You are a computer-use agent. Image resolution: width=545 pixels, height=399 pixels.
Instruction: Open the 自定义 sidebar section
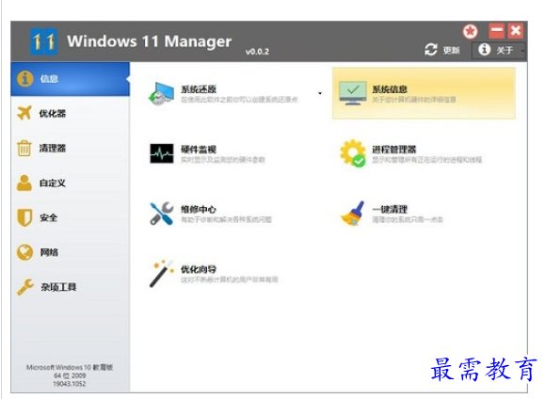click(71, 183)
